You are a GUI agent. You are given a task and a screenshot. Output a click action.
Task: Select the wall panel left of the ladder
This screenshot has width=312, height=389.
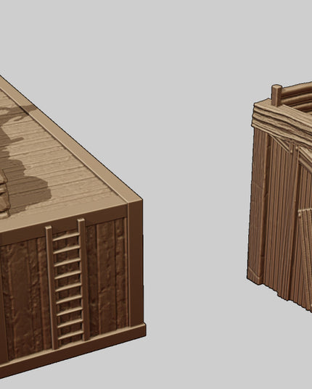pyautogui.click(x=25, y=298)
